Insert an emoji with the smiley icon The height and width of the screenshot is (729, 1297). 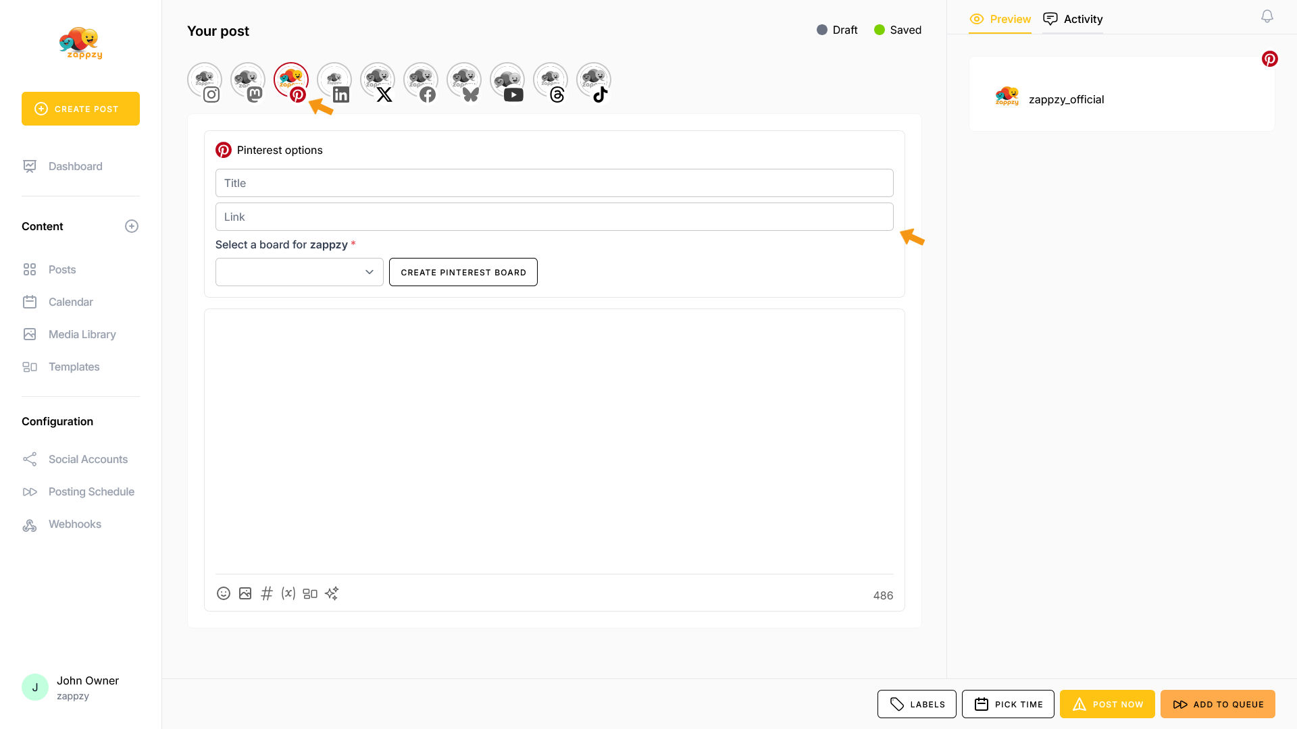click(x=224, y=593)
